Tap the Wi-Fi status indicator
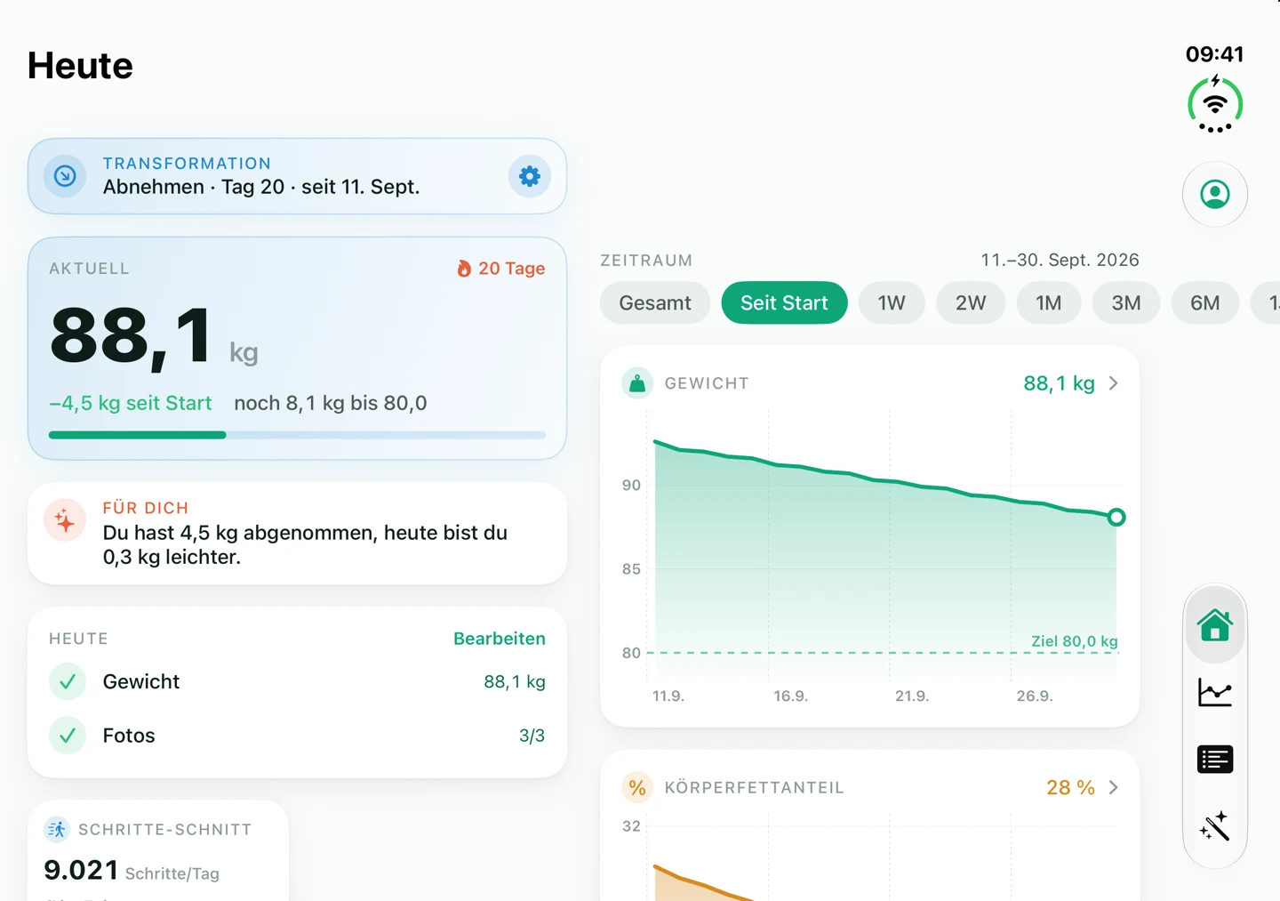Image resolution: width=1280 pixels, height=901 pixels. (x=1215, y=105)
